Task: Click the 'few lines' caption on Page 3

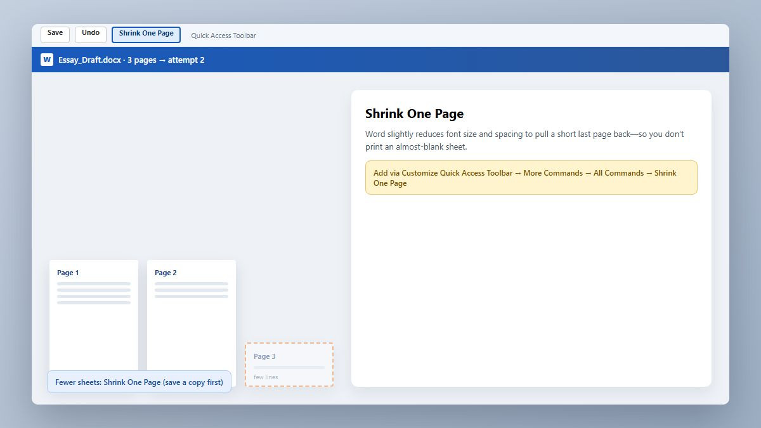Action: tap(266, 377)
